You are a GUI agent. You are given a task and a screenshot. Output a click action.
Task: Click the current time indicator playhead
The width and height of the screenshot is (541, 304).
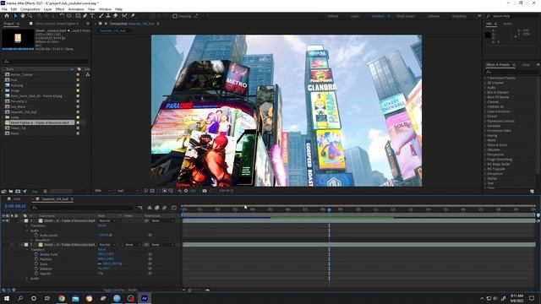[329, 209]
